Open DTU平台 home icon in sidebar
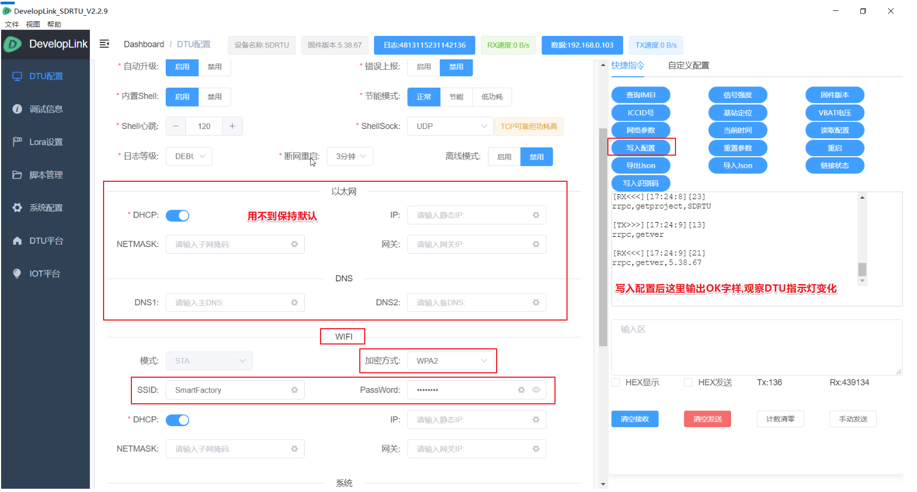 [17, 241]
